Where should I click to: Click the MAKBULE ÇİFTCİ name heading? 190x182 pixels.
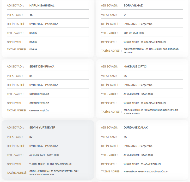coord(135,66)
